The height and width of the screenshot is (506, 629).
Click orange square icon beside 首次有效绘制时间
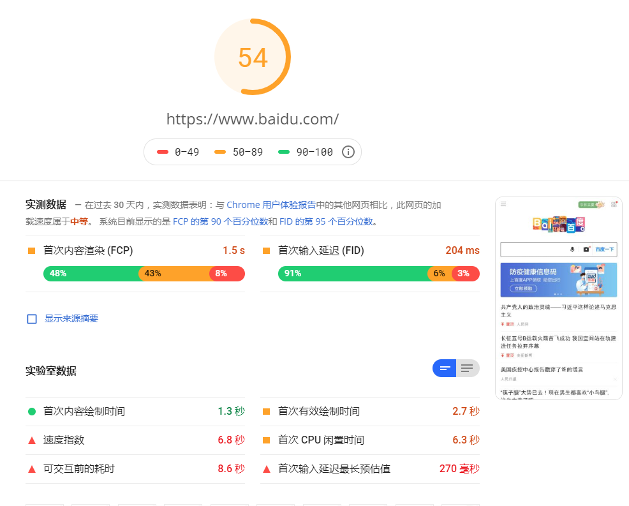pos(267,412)
